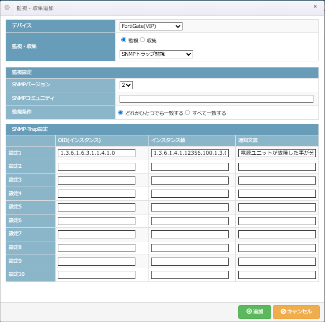Close the 監視・収集追加 dialog with X
This screenshot has width=325, height=322.
pyautogui.click(x=315, y=7)
